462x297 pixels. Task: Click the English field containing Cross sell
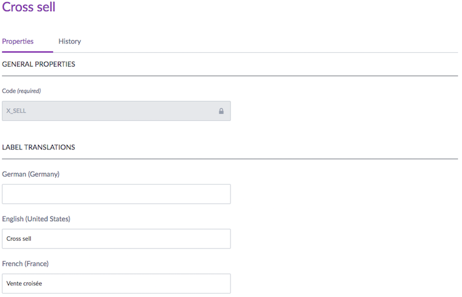(116, 239)
